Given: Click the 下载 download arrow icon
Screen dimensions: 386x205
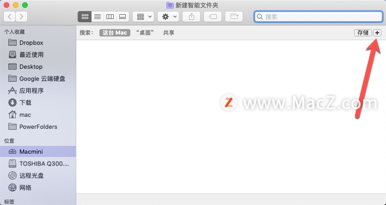Looking at the screenshot, I should tap(12, 102).
